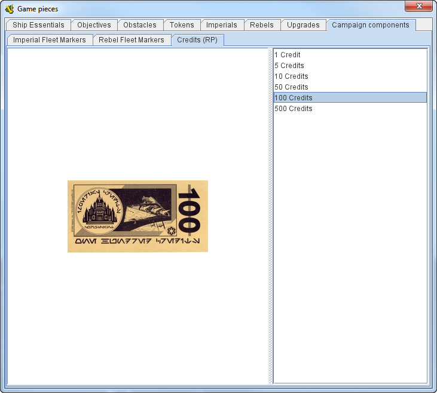Switch to Rebel Fleet Markers sub-tab

[x=132, y=40]
